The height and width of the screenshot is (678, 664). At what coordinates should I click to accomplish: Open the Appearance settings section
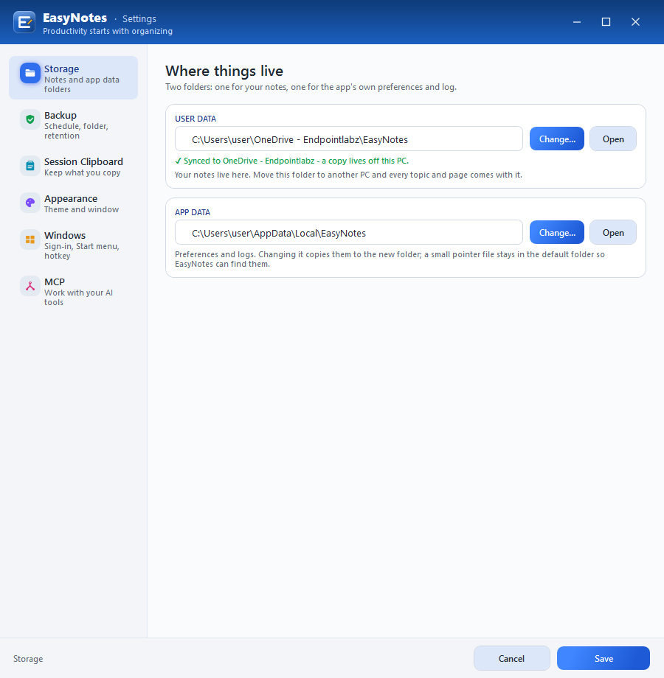pyautogui.click(x=74, y=203)
